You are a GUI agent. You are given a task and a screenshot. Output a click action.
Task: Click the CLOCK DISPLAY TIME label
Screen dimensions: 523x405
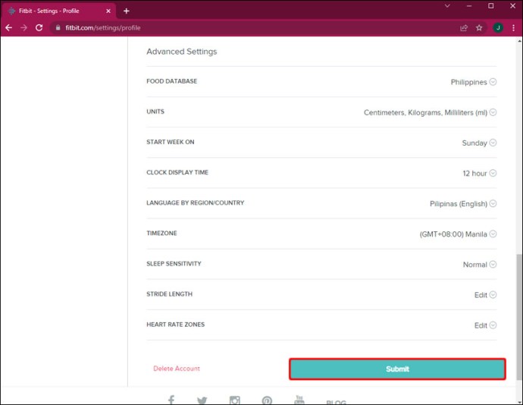click(x=177, y=172)
